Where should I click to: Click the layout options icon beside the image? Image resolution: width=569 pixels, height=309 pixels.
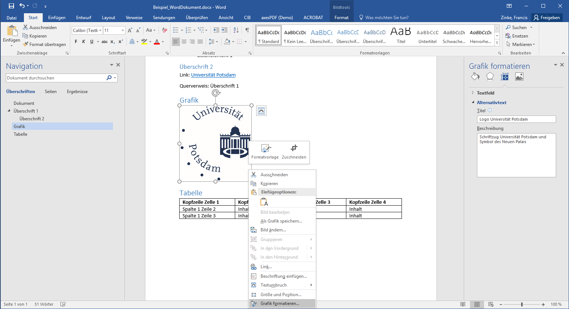click(261, 111)
